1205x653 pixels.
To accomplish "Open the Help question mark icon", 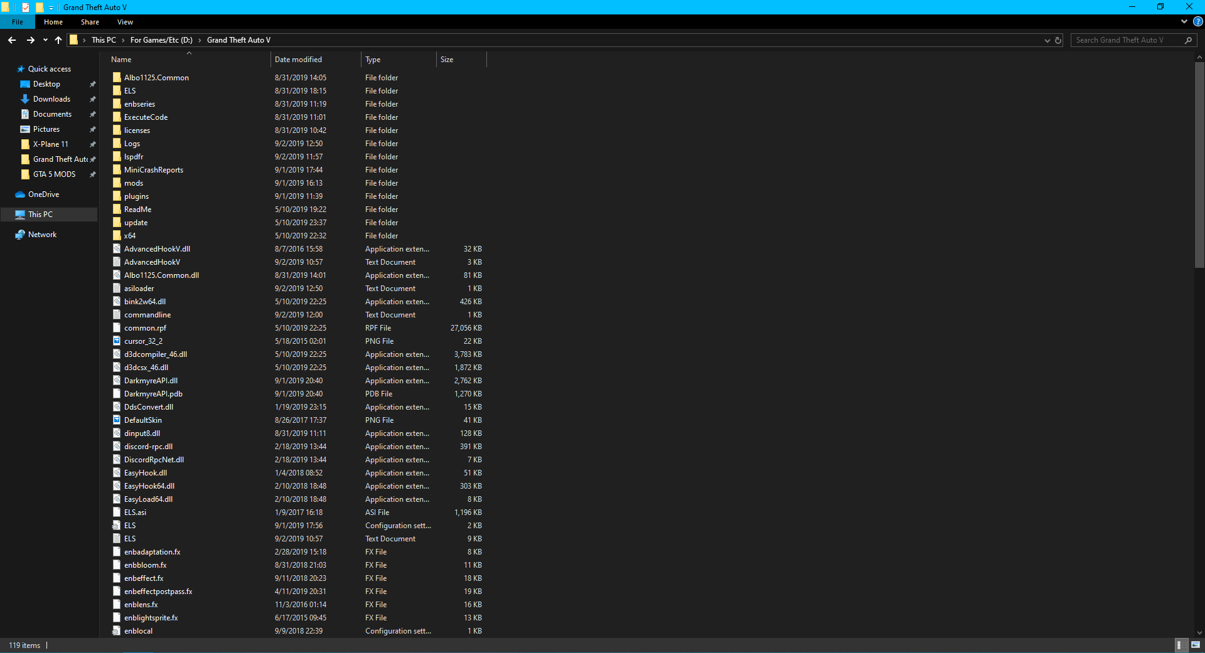I will point(1197,21).
